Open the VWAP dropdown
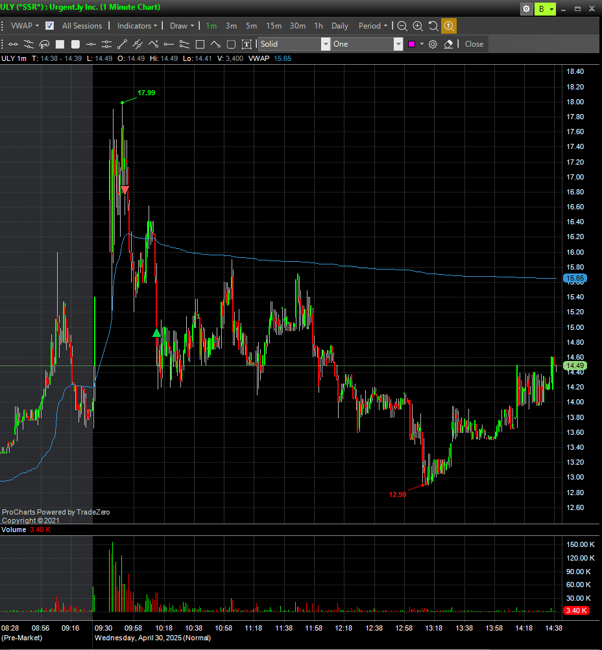The width and height of the screenshot is (602, 650). click(25, 26)
